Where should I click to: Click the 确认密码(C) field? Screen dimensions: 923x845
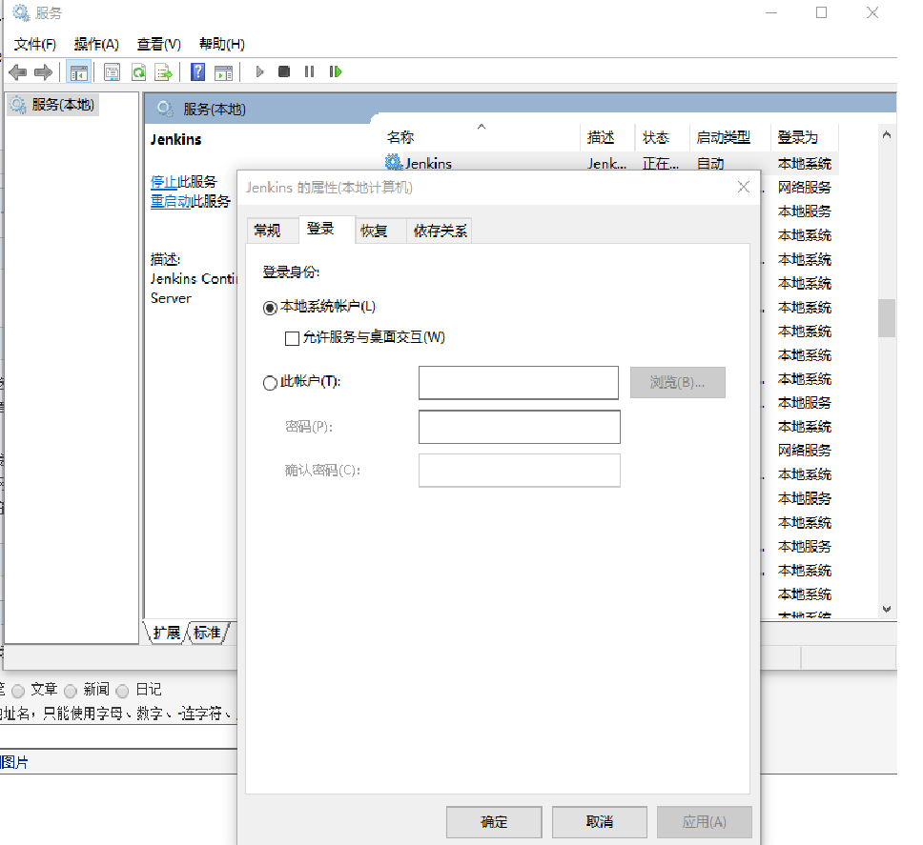(519, 471)
